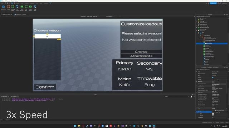
Task: Open Steam from the taskbar
Action: (x=87, y=126)
